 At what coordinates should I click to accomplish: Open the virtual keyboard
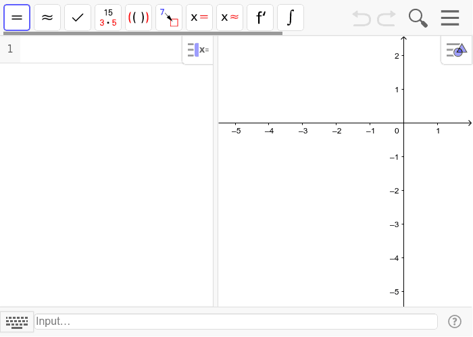[x=17, y=322]
